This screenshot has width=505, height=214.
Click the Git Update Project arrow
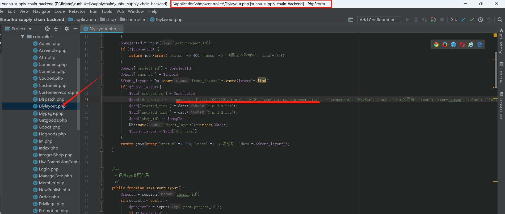pos(463,20)
